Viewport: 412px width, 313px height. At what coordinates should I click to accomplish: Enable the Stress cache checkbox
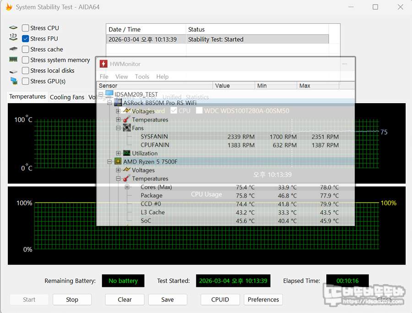click(26, 49)
